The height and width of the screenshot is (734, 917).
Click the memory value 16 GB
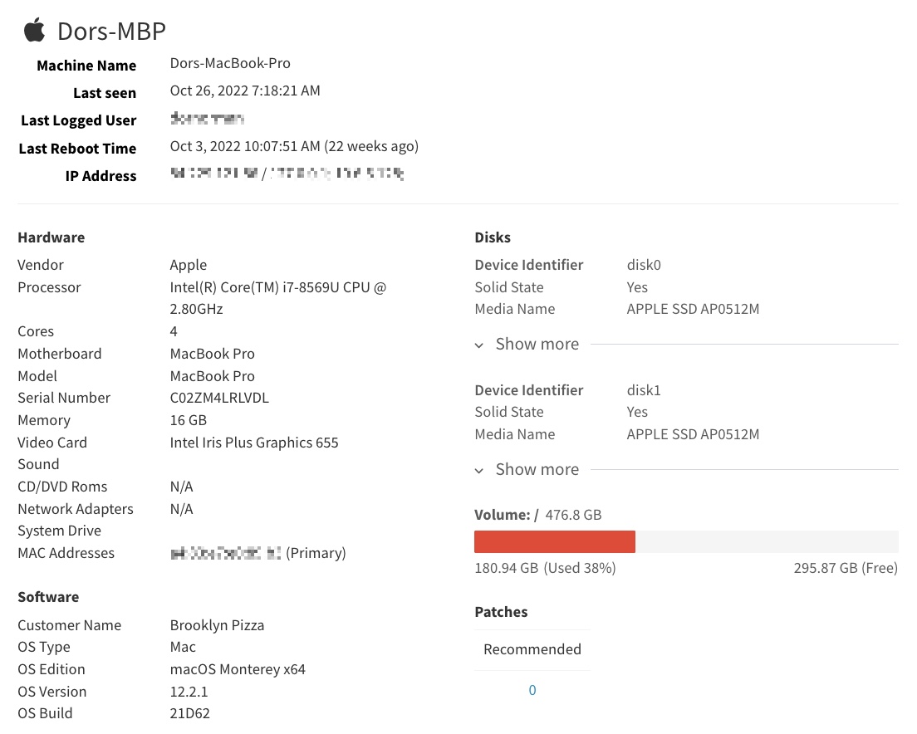(x=189, y=420)
